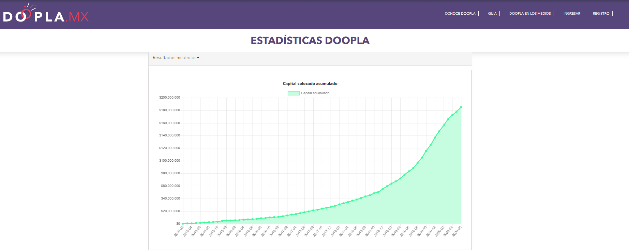629x250 pixels.
Task: Open Doopla en los medios link
Action: coord(530,14)
